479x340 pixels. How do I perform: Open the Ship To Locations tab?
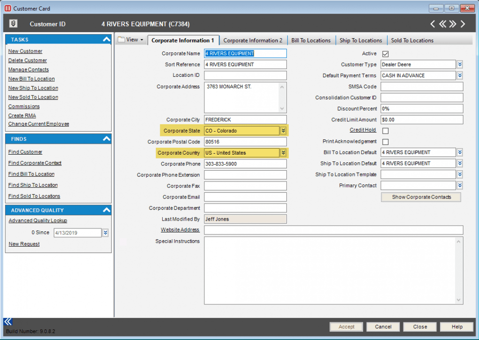(361, 40)
